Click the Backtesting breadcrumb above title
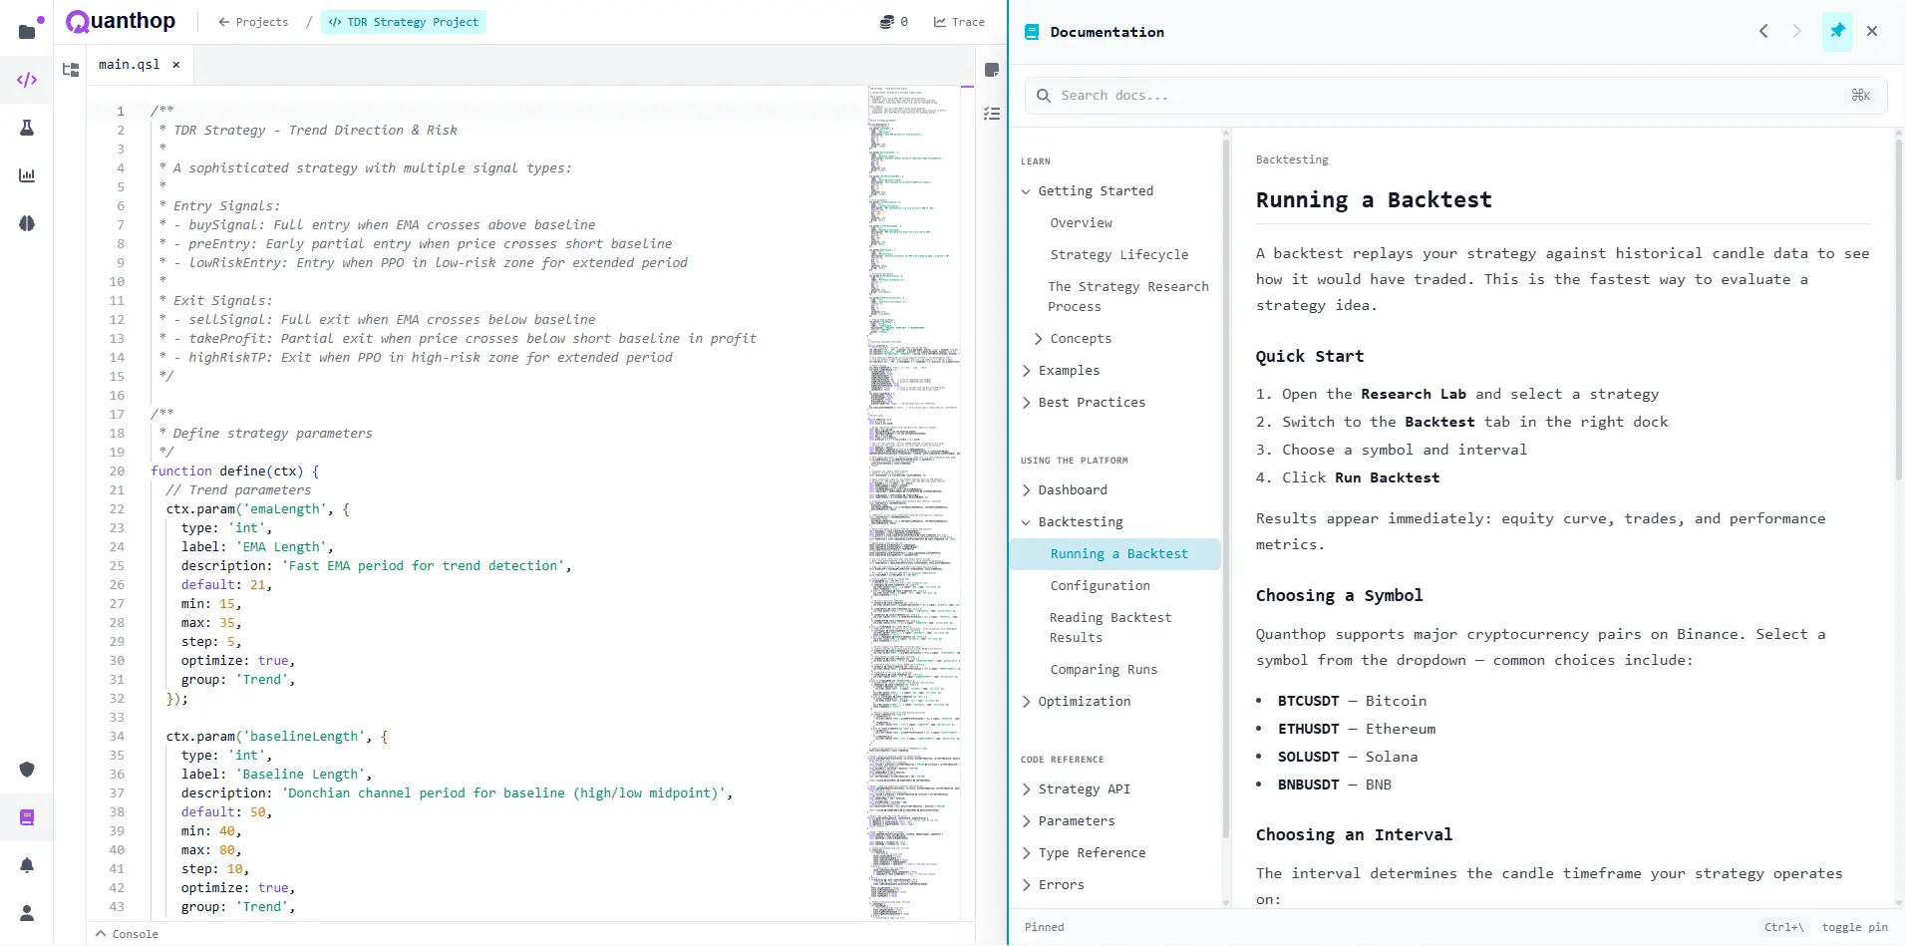 click(x=1292, y=159)
